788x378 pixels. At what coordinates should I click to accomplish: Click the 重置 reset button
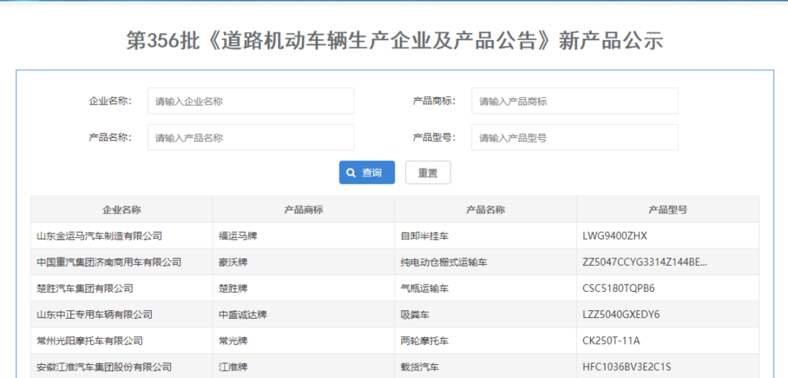pos(428,172)
